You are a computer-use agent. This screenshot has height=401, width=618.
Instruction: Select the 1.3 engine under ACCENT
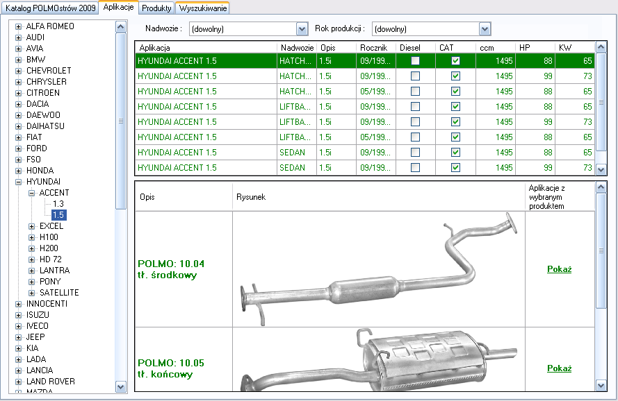click(x=58, y=204)
